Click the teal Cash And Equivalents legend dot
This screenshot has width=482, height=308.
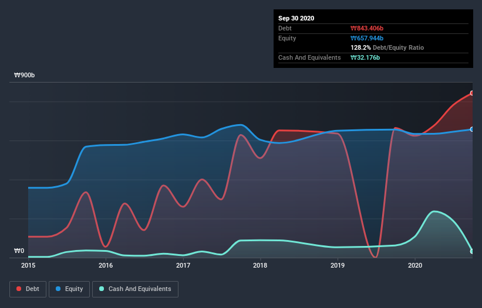[x=102, y=289]
